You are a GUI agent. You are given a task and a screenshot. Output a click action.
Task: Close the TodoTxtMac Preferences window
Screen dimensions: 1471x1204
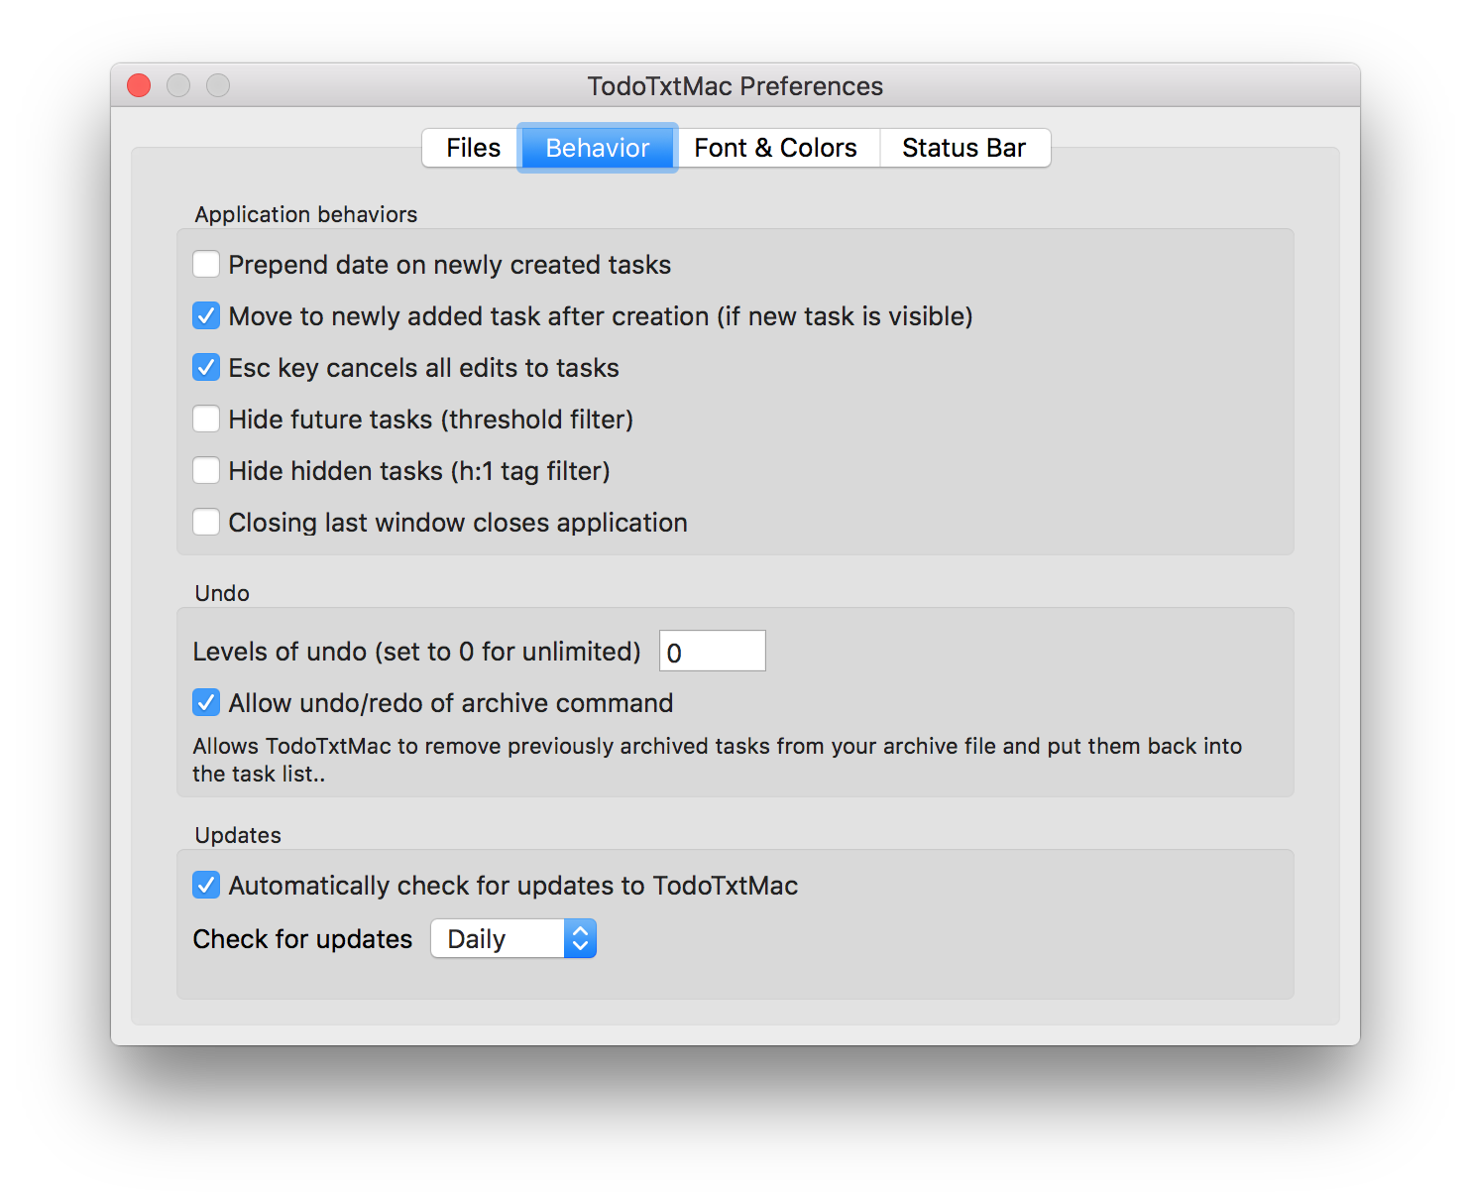pyautogui.click(x=139, y=86)
